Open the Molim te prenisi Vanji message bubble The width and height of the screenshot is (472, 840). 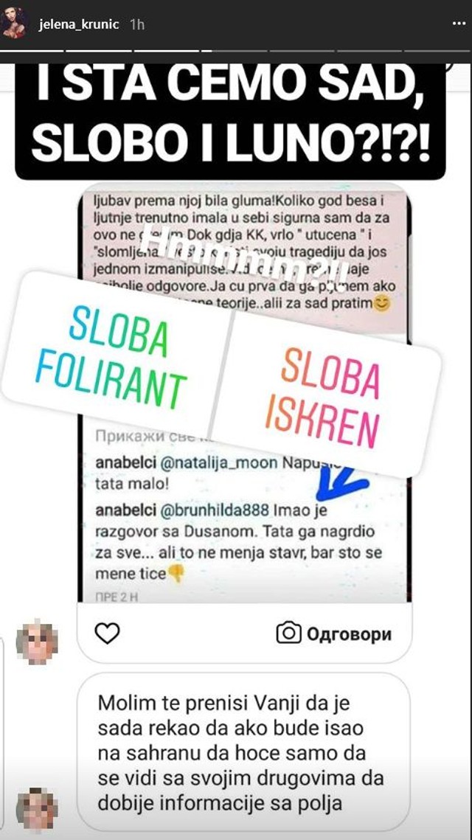(244, 752)
